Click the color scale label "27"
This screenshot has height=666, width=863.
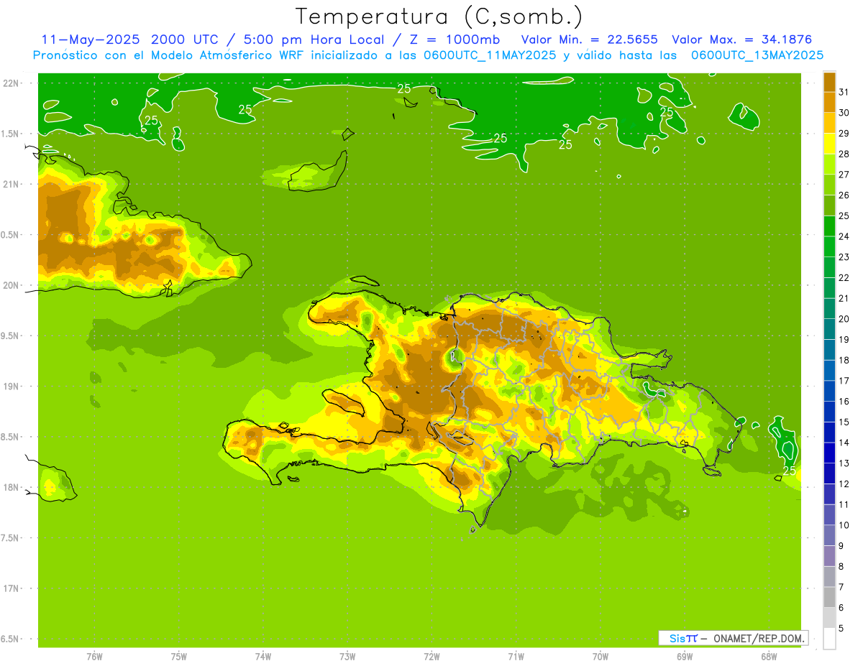pos(844,175)
